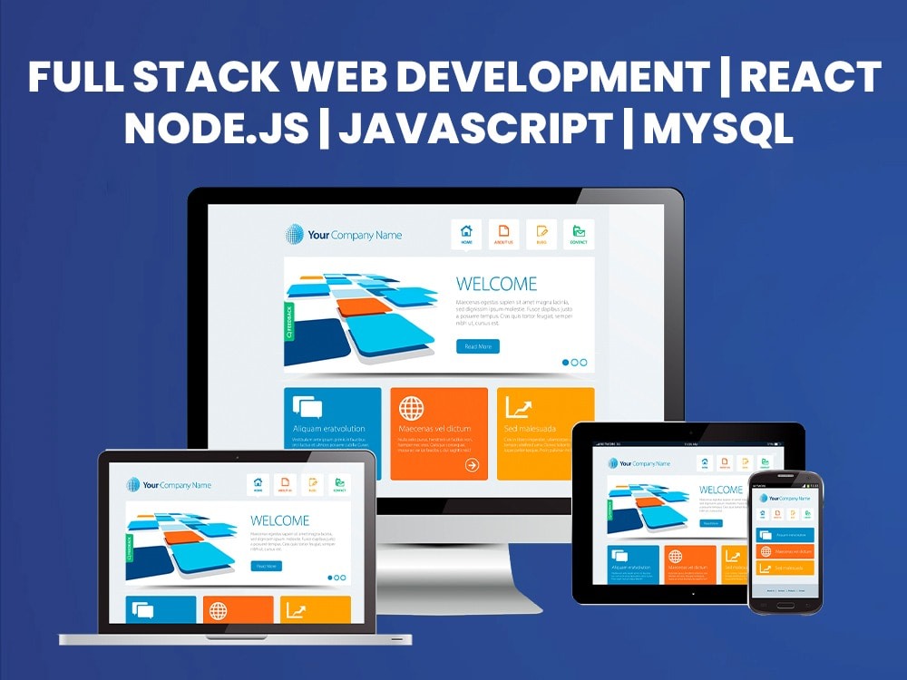Click 'Your Company Name' text on the monitor
The image size is (907, 680).
coord(355,235)
